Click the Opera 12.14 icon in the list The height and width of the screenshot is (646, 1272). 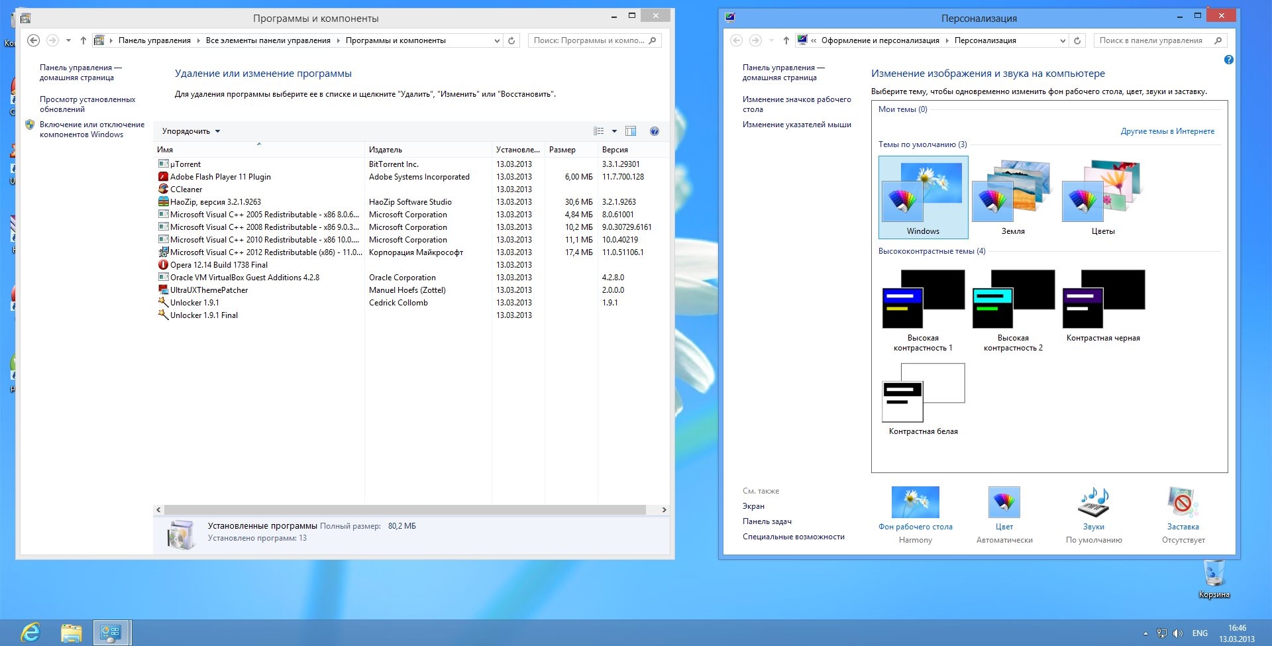pos(163,264)
